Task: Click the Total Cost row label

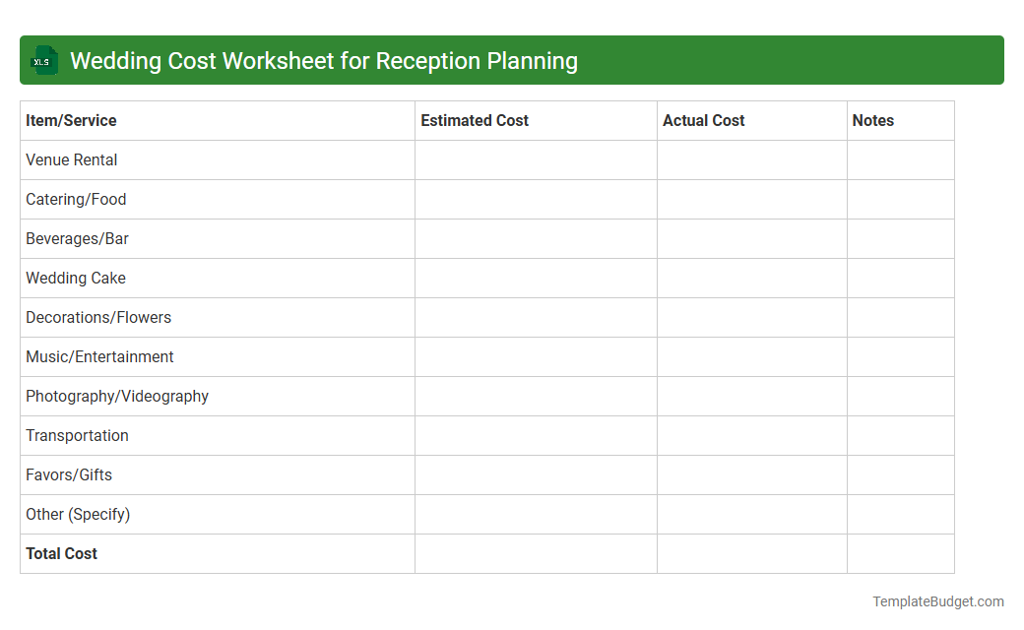Action: click(61, 553)
